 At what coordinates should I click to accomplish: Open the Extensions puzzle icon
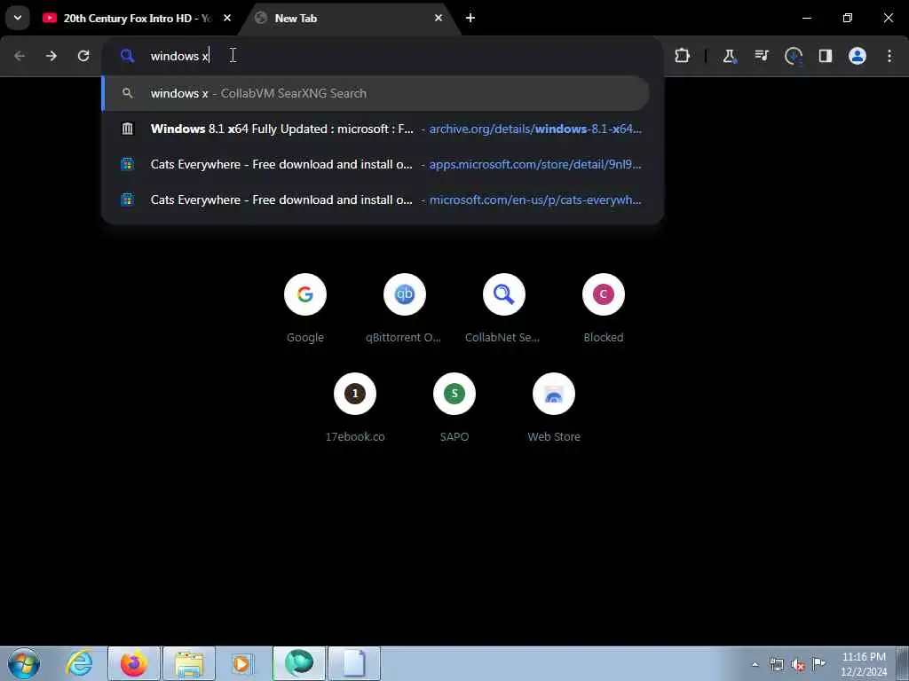683,56
